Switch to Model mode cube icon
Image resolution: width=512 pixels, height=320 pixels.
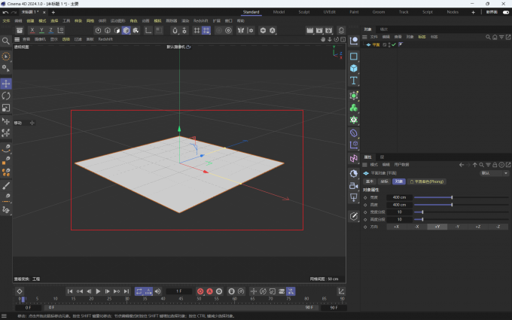pos(126,30)
